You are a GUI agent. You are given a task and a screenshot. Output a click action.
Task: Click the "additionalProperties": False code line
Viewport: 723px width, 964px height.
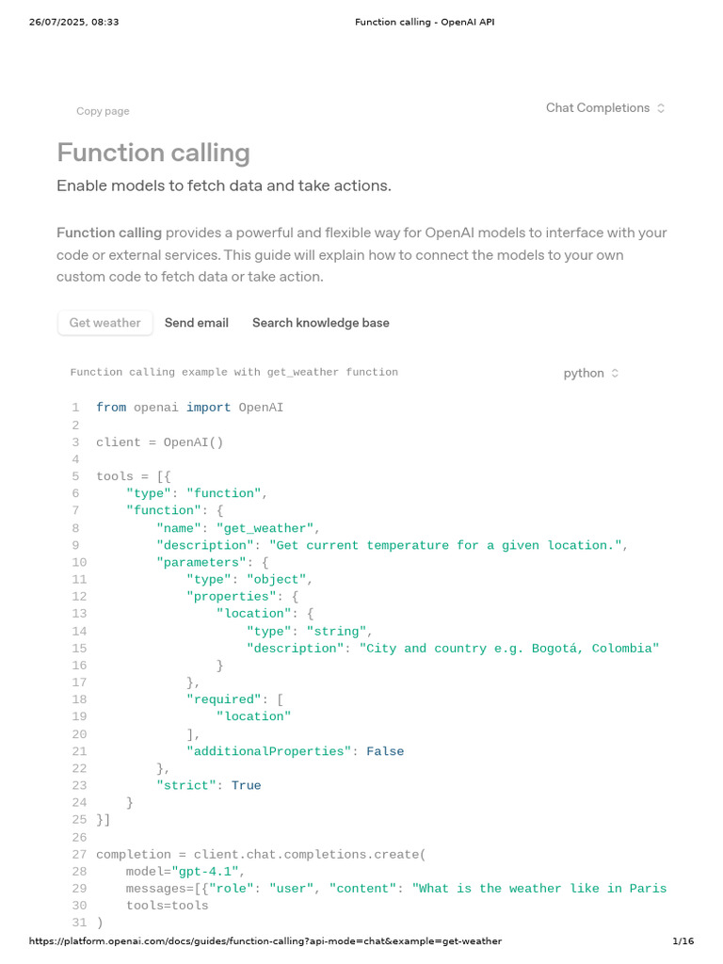coord(295,751)
